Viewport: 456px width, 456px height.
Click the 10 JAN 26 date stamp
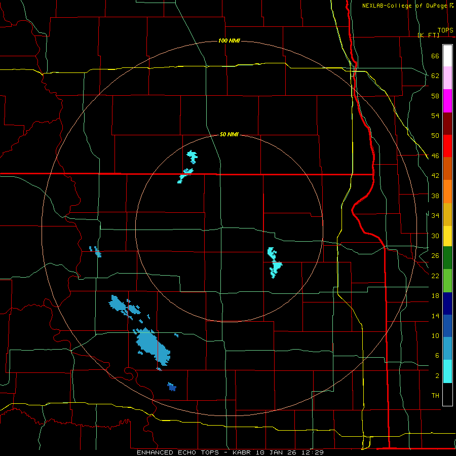pyautogui.click(x=277, y=452)
